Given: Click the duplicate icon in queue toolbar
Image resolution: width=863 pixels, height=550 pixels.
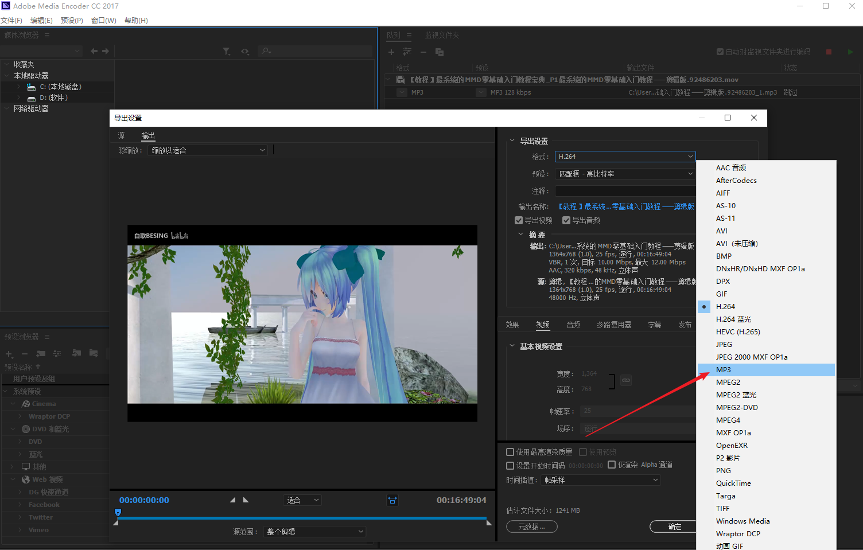Looking at the screenshot, I should pos(440,52).
